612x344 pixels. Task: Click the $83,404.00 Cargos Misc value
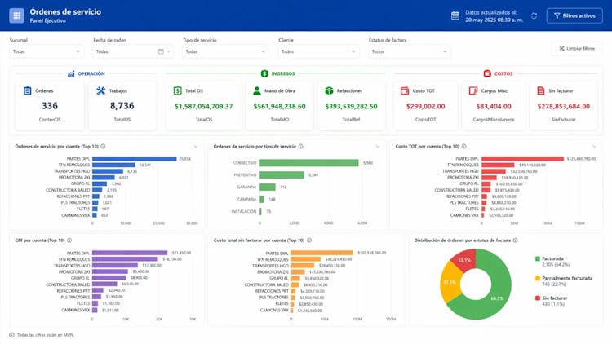494,107
